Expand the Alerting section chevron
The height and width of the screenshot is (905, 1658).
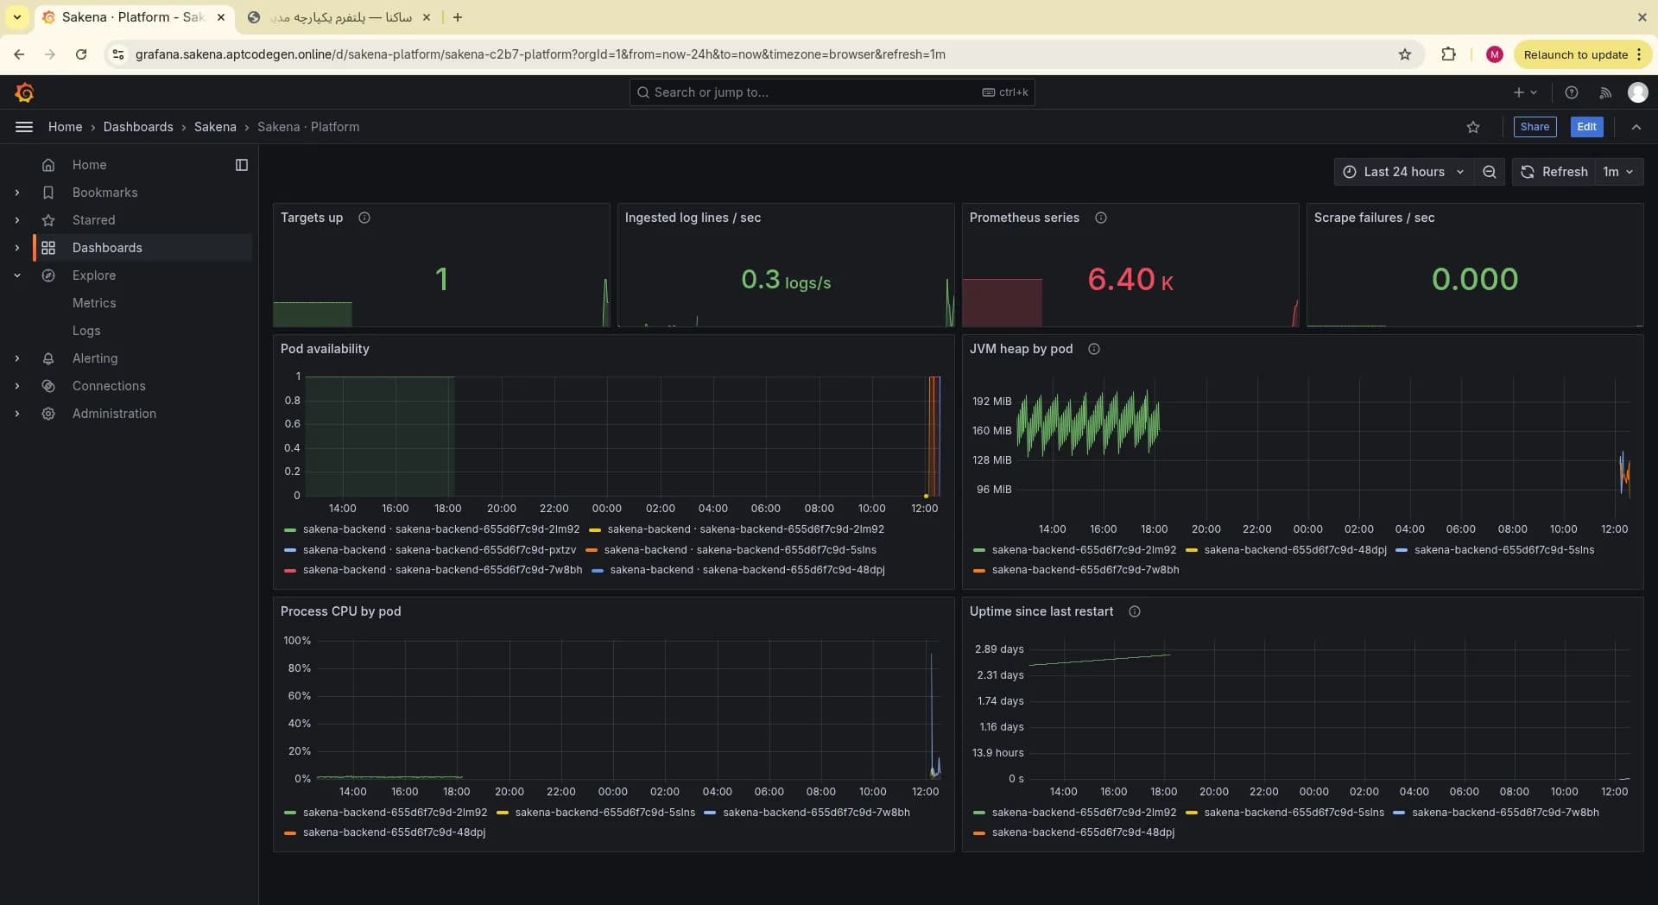tap(17, 358)
